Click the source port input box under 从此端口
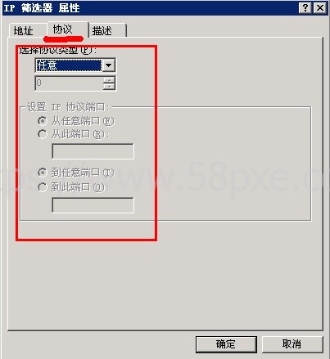 [x=93, y=151]
